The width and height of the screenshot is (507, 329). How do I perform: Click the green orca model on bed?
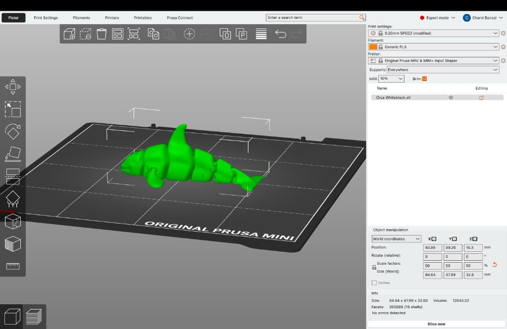tap(181, 162)
